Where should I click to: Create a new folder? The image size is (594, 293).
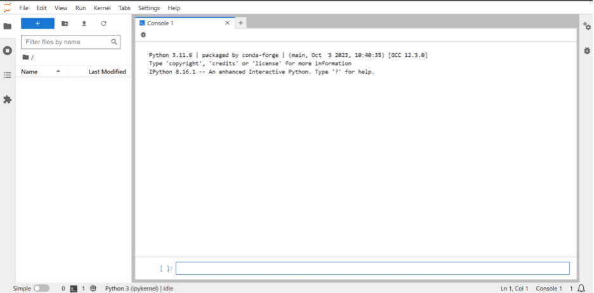[65, 23]
